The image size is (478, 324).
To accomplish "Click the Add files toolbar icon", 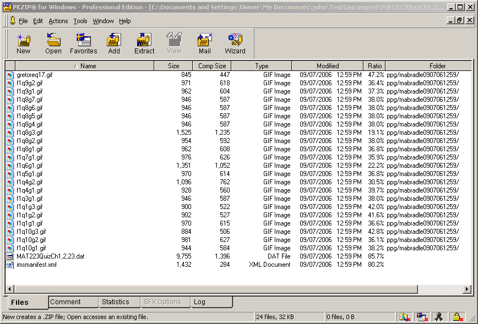I will pyautogui.click(x=113, y=40).
